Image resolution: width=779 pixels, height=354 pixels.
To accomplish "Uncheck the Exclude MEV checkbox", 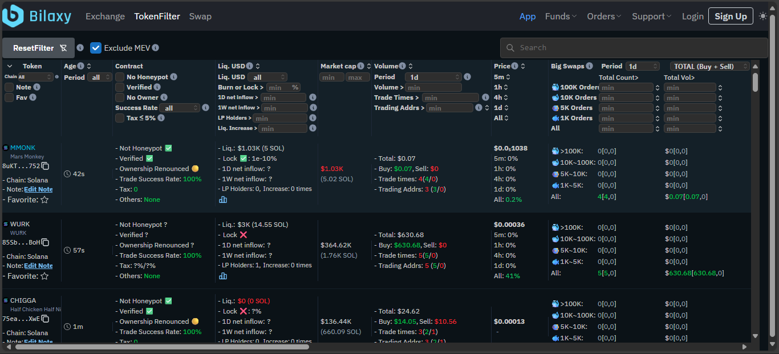I will click(x=96, y=48).
